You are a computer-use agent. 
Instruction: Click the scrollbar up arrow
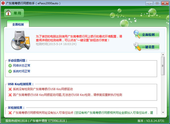coord(163,55)
